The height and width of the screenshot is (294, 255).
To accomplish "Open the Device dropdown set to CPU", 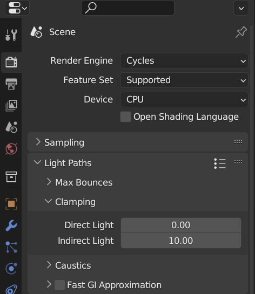I will (x=184, y=100).
